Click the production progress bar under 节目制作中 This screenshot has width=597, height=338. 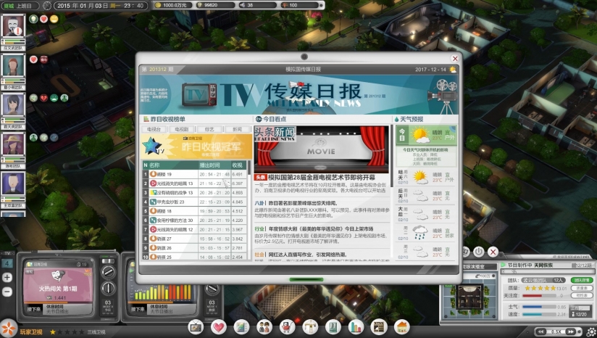[x=547, y=272]
